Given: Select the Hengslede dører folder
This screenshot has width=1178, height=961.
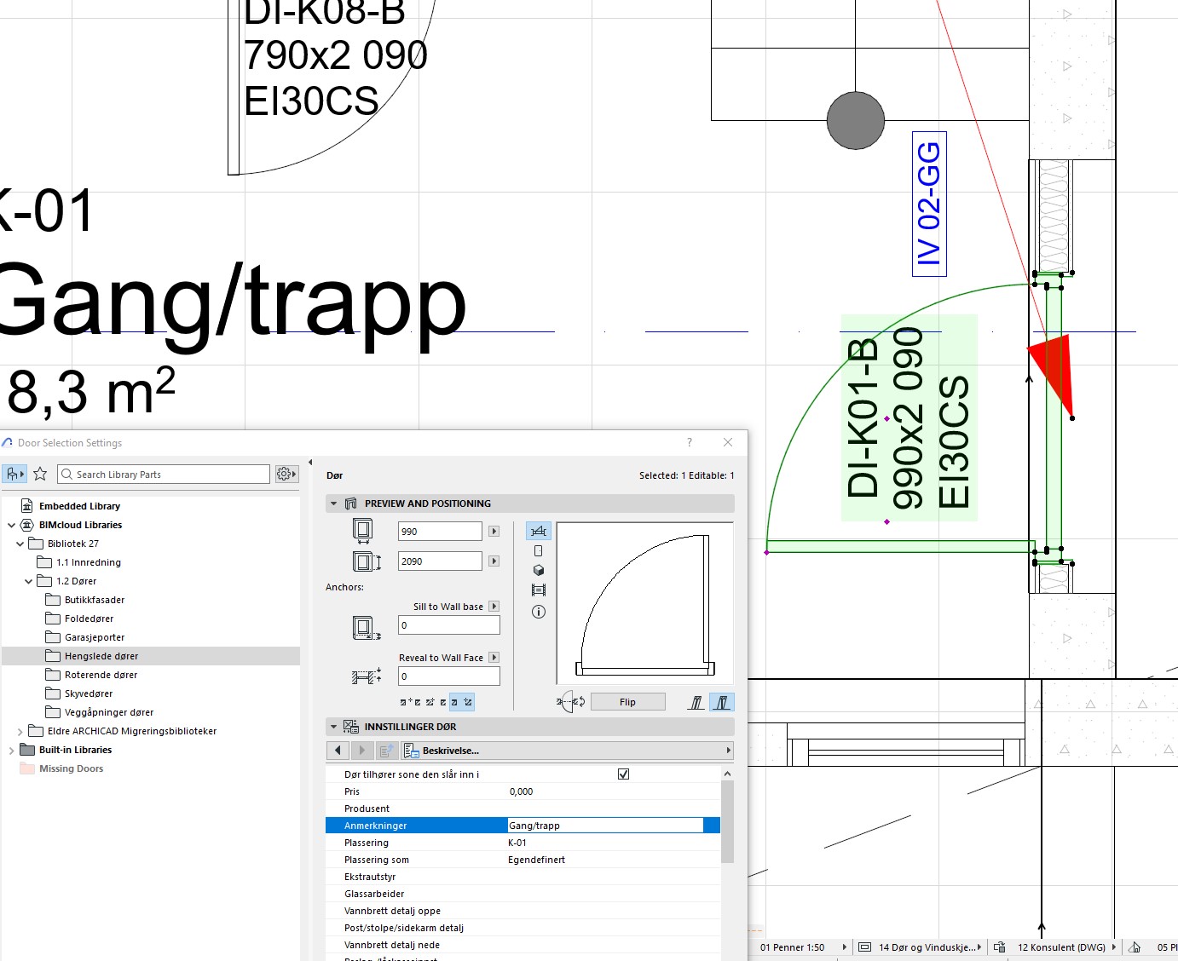Looking at the screenshot, I should (x=101, y=656).
